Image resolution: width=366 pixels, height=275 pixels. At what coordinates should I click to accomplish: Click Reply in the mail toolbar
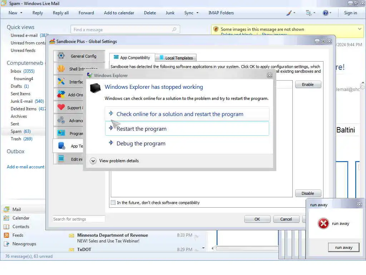(x=38, y=13)
